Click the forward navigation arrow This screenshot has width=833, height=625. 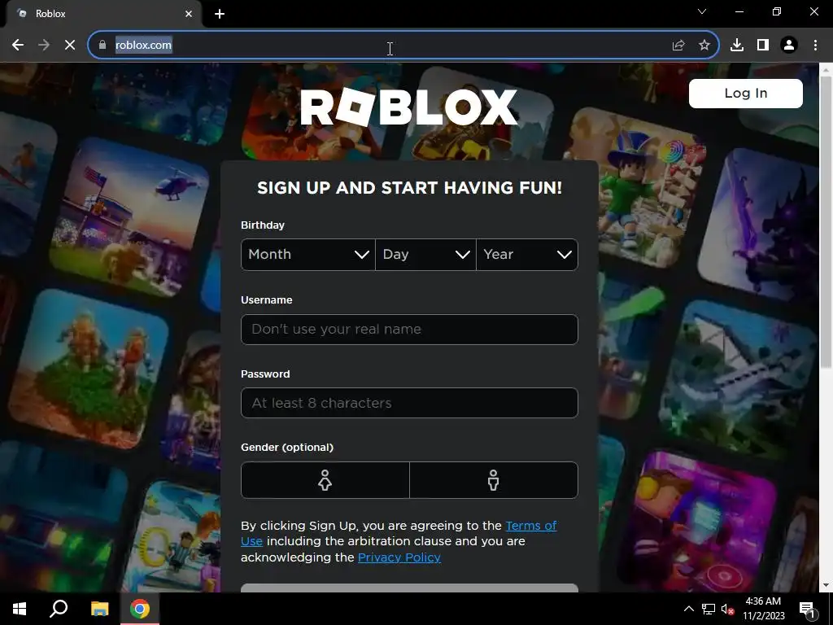tap(44, 46)
